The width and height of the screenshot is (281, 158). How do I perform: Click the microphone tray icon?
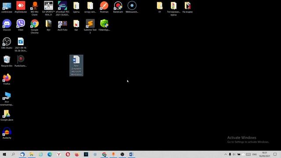click(x=230, y=154)
